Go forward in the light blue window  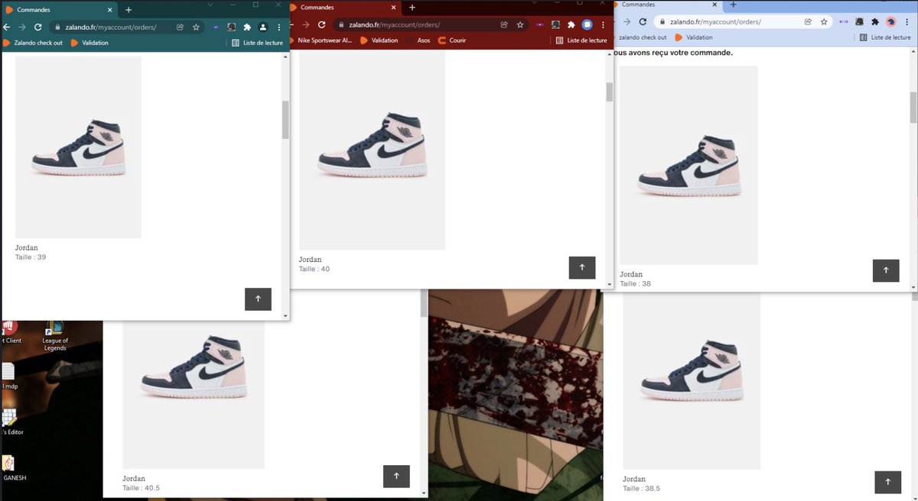click(626, 21)
